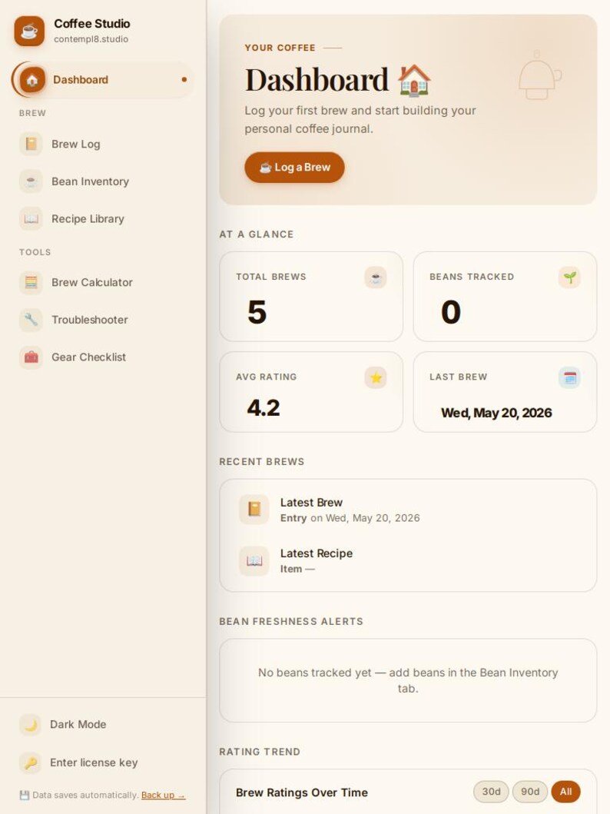
Task: Click the Latest Recipe open book icon
Action: click(x=254, y=560)
